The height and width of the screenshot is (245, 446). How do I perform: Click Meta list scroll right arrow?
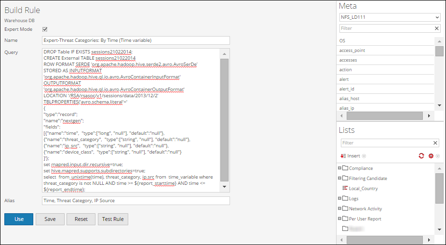tap(429, 116)
